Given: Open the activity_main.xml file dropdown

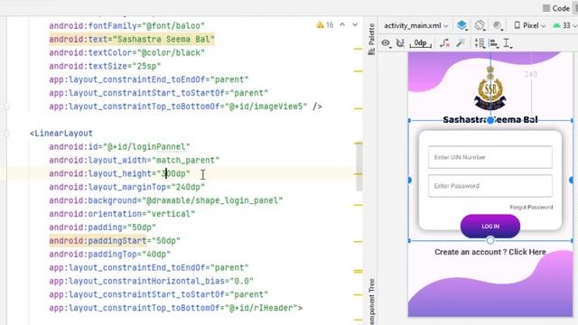Looking at the screenshot, I should click(x=415, y=25).
